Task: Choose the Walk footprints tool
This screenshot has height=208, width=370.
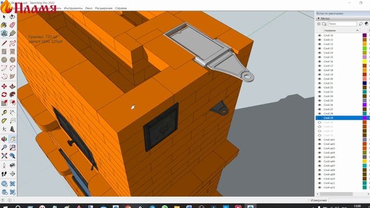Action: pyautogui.click(x=4, y=174)
